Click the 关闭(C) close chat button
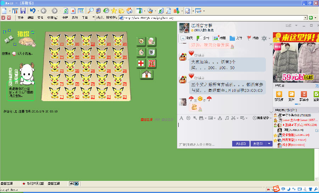 (241, 144)
